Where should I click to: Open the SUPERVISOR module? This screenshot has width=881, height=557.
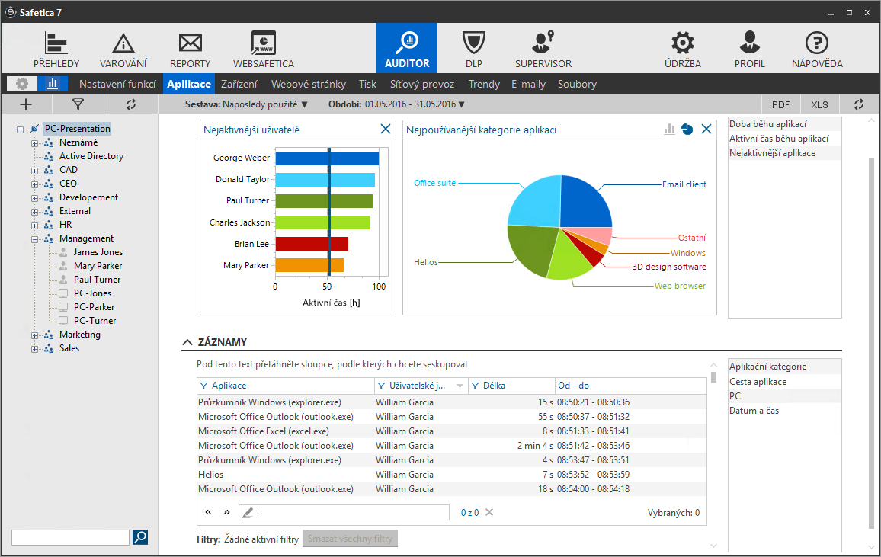tap(543, 50)
